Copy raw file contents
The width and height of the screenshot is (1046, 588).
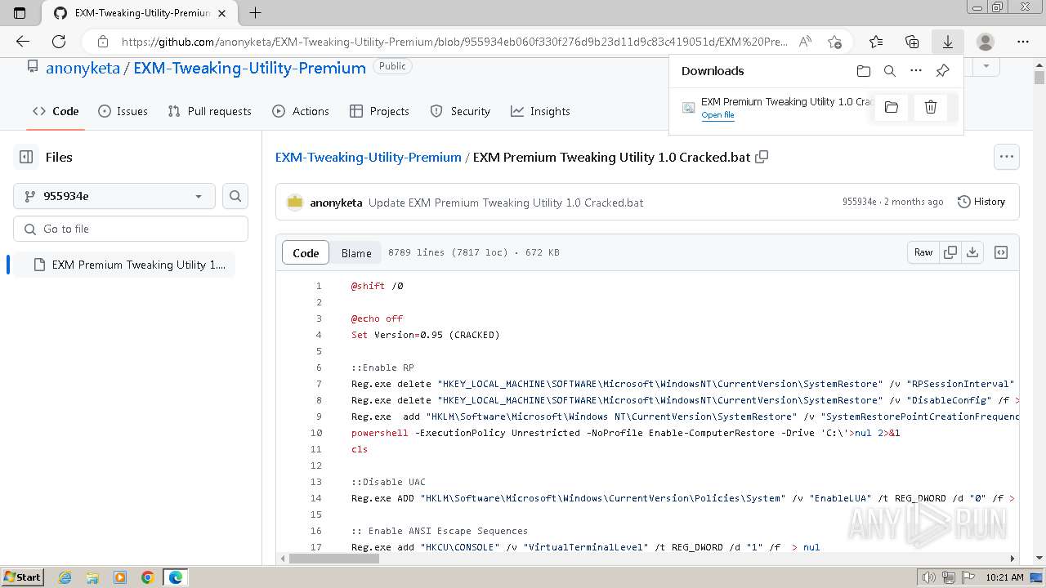(x=950, y=252)
